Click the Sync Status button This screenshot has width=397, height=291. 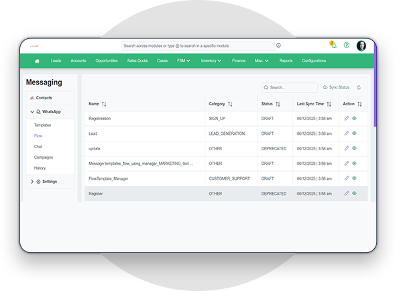[x=336, y=87]
